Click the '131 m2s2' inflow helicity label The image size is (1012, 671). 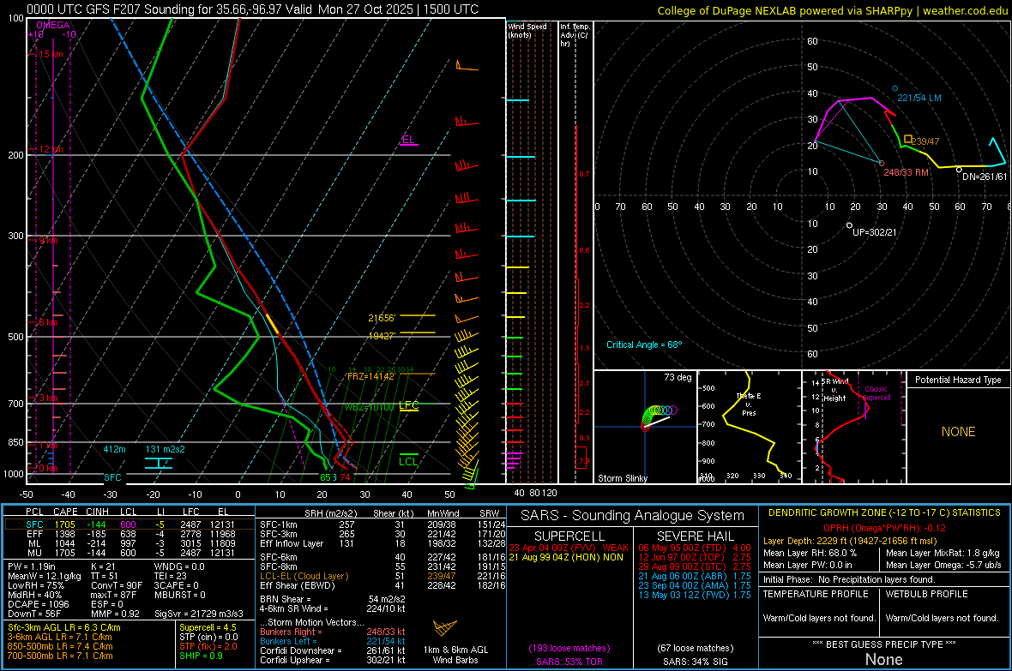point(166,449)
